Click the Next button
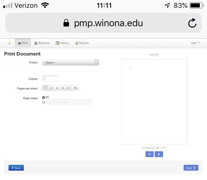207x180 pixels. 191,168
